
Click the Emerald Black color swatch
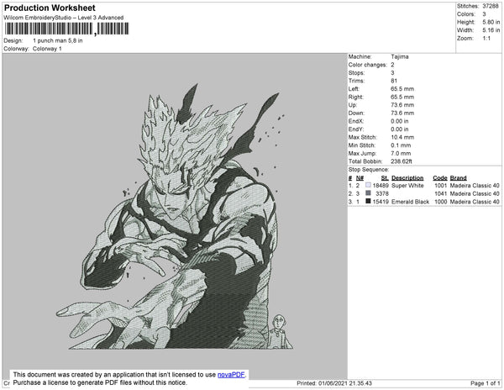coord(368,201)
